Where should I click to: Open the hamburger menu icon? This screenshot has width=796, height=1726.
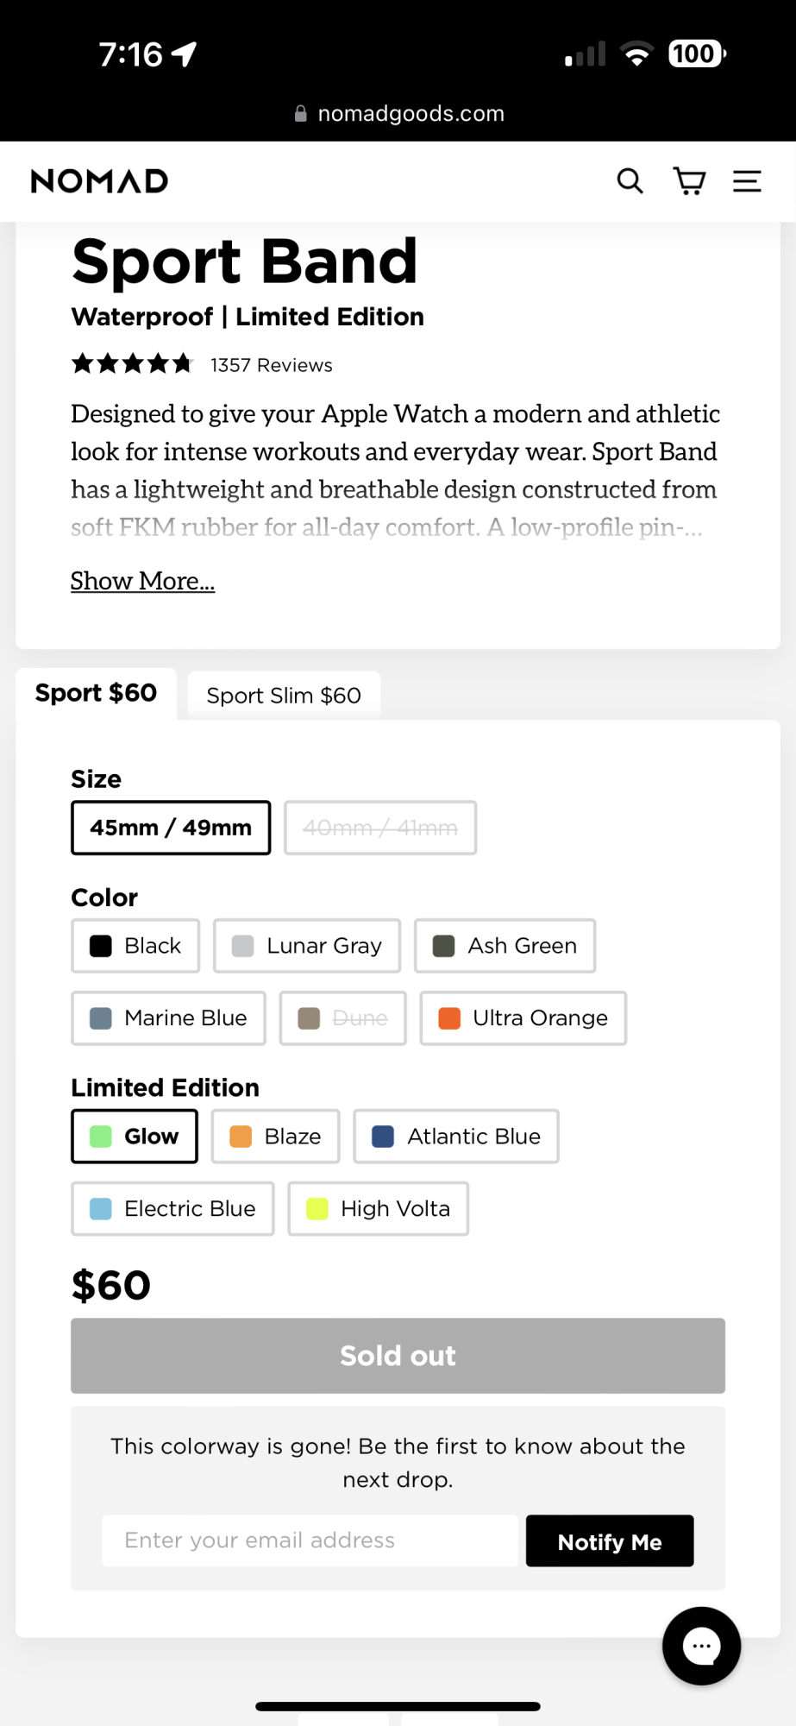coord(747,181)
